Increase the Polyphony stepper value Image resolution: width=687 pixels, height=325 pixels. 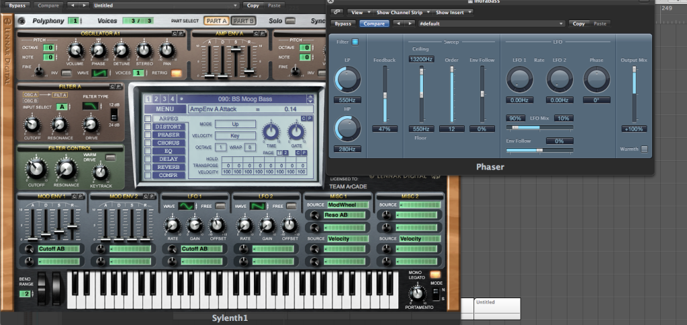[x=81, y=19]
